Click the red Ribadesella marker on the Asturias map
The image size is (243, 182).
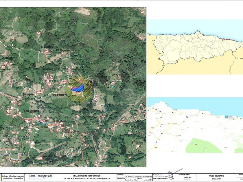coord(223,40)
